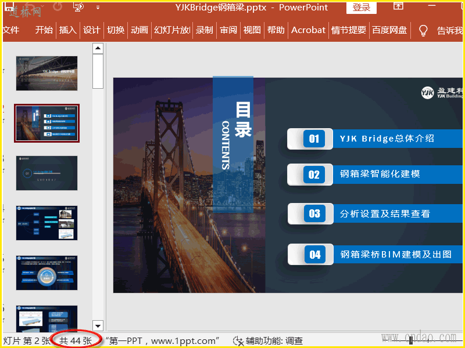Click the accessibility checker status icon
Viewport: 465px width, 348px height.
238,341
